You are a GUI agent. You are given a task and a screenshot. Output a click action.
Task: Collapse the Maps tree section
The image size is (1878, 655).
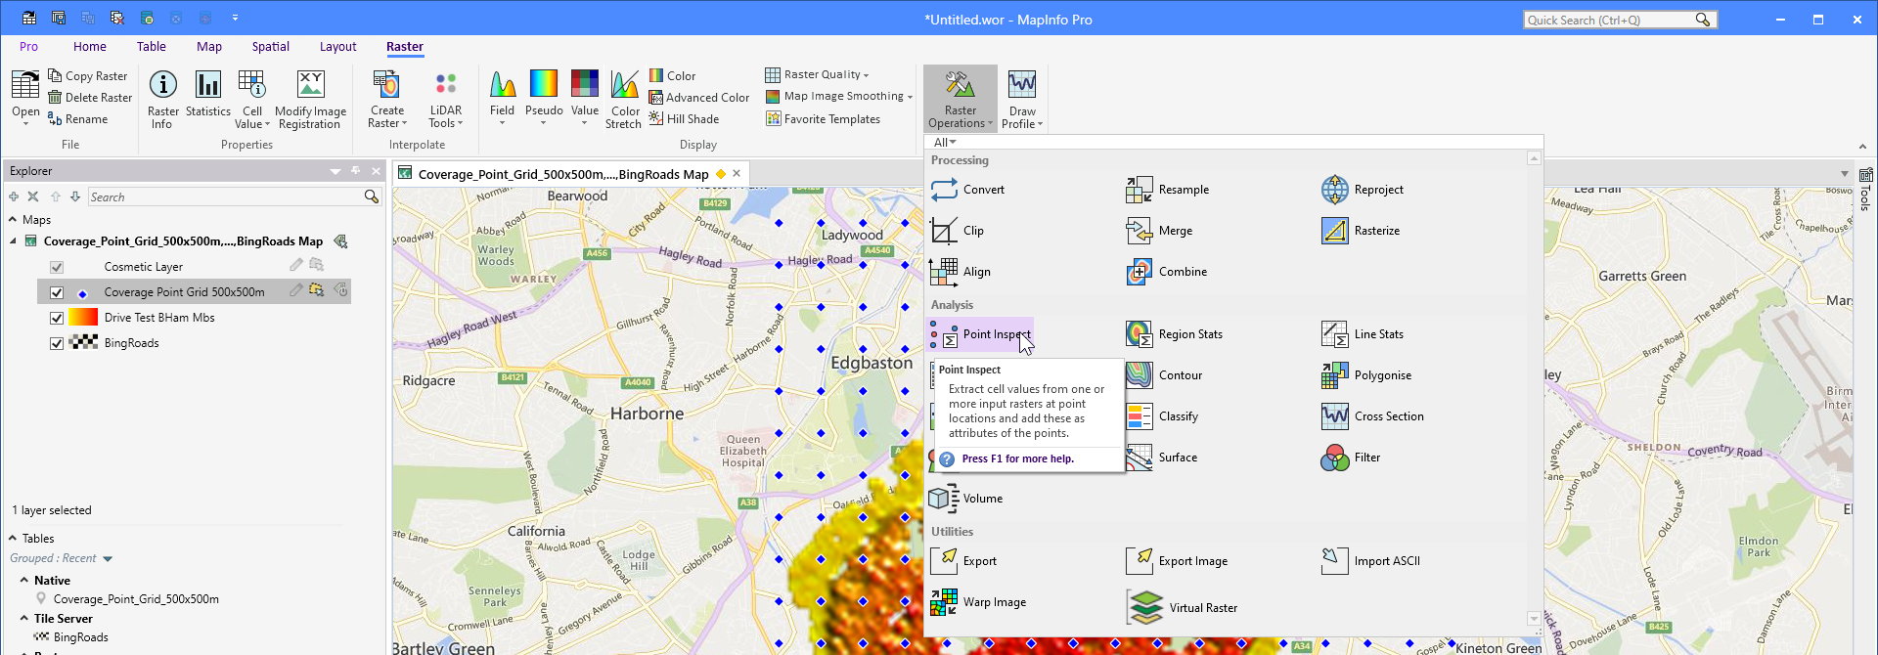[13, 220]
